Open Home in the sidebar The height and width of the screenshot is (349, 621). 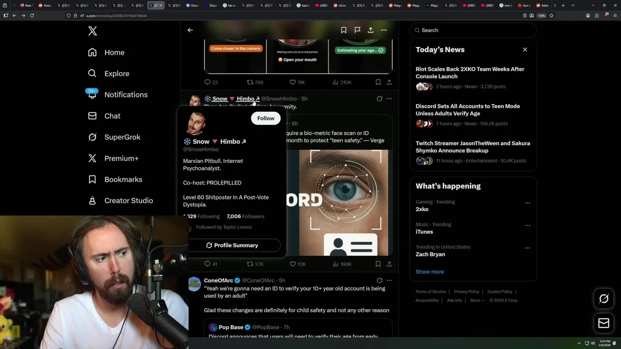106,52
